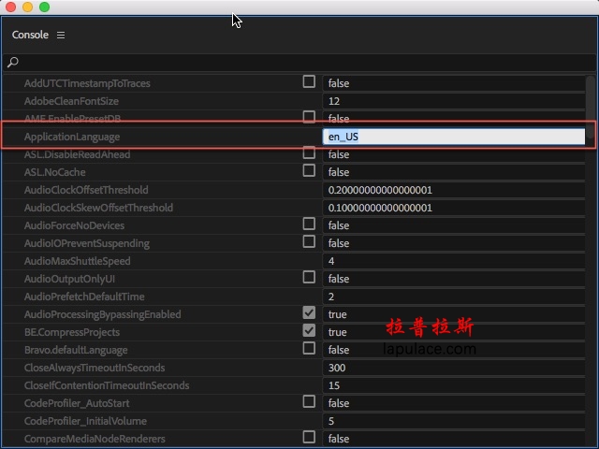Click the search magnifier icon
Screen dimensions: 599x449
pos(13,63)
